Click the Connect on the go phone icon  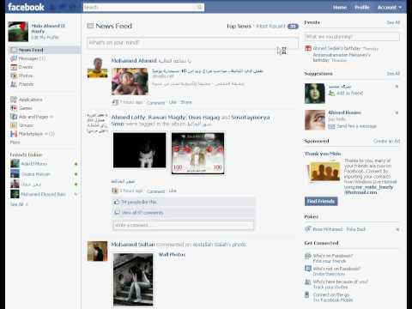(x=307, y=294)
